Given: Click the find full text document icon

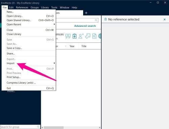Looking at the screenshot, I should [94, 36].
